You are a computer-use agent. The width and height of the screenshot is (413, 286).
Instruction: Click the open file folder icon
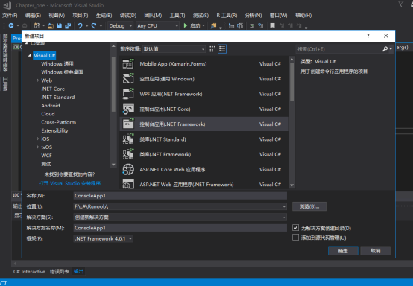pos(50,25)
